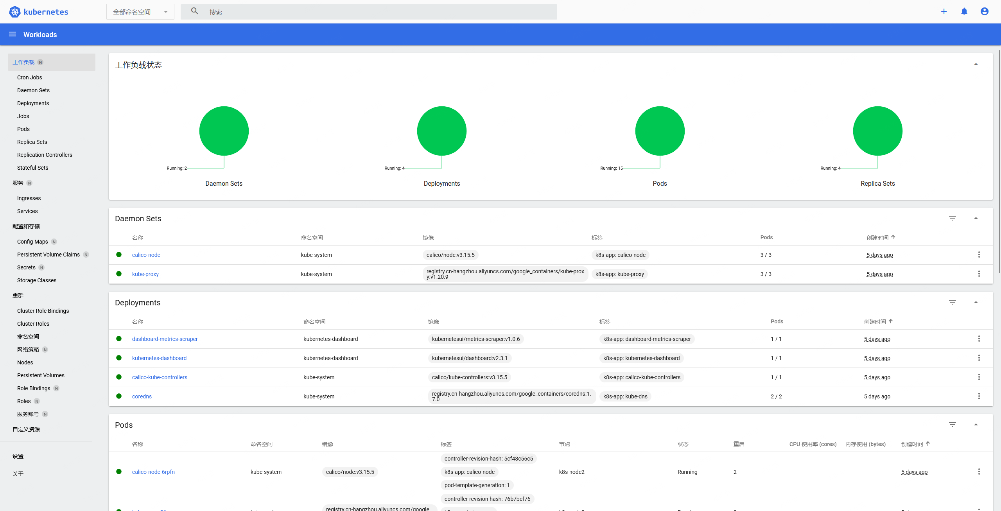Click 服务账号 in the sidebar
The width and height of the screenshot is (1001, 511).
[28, 414]
